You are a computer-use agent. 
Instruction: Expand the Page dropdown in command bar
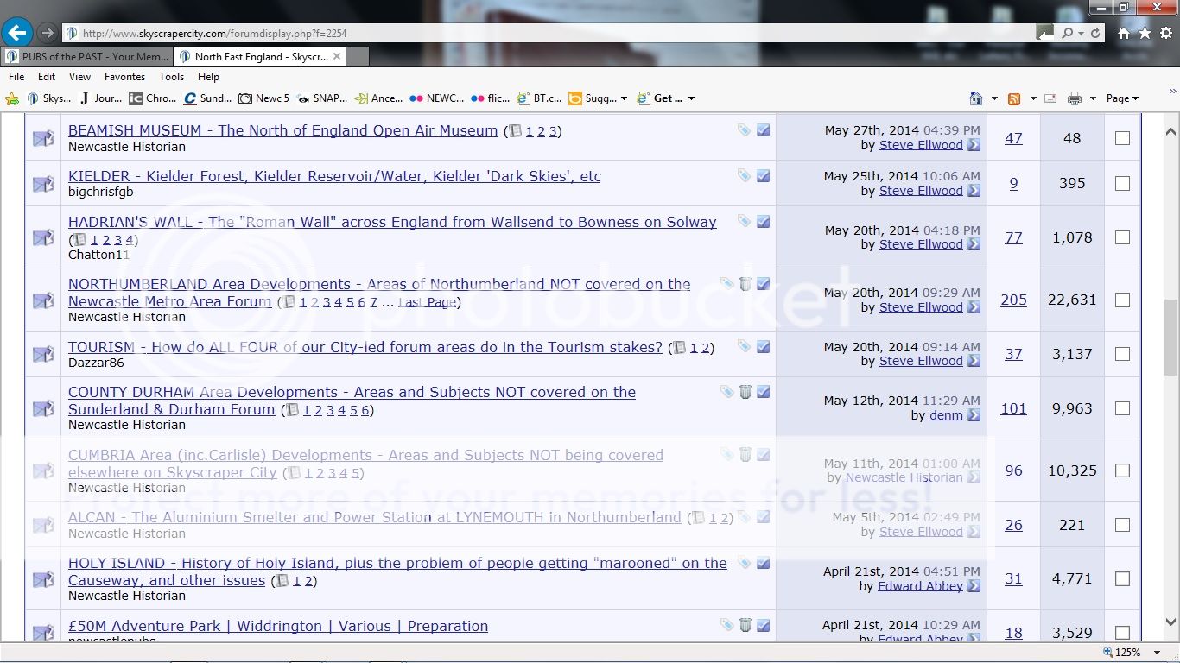point(1122,98)
